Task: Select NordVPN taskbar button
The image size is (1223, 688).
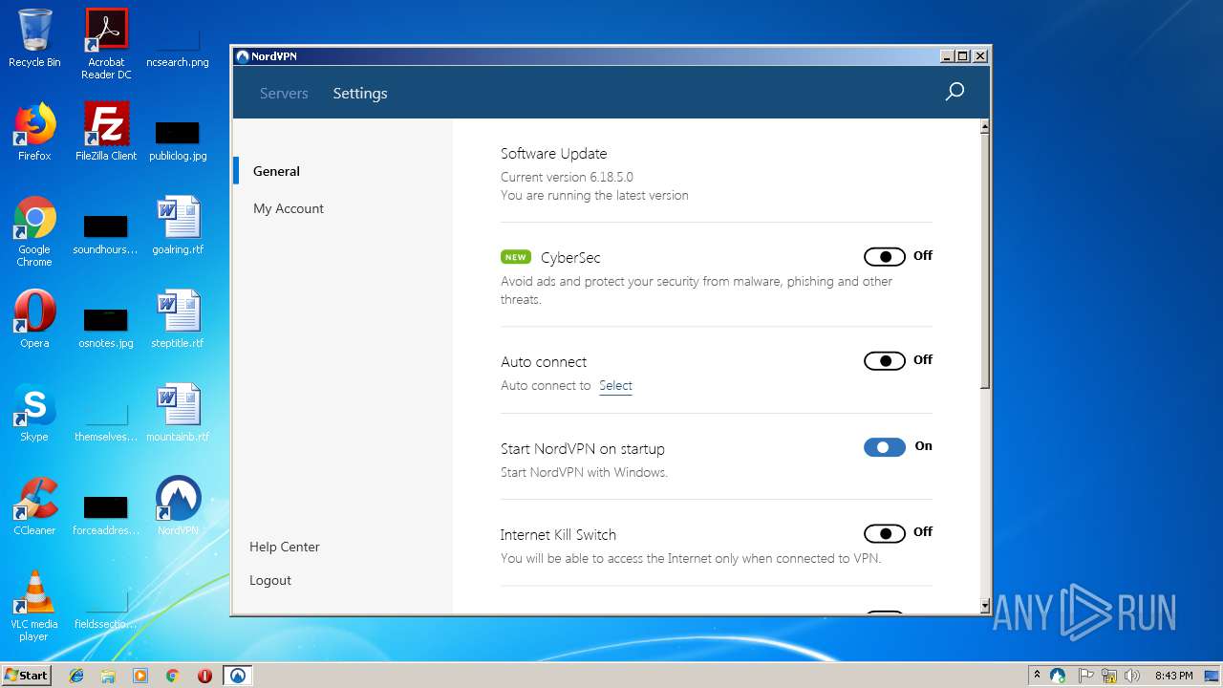Action: 238,676
